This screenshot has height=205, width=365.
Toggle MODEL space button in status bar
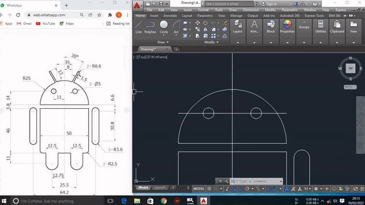tap(199, 188)
